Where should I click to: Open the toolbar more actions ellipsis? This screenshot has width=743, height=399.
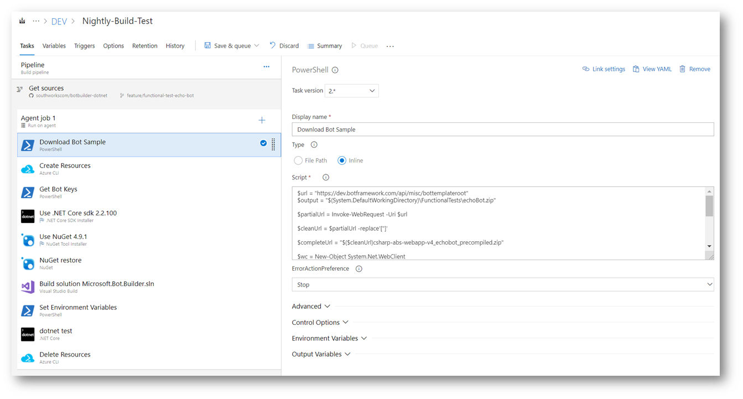tap(390, 46)
